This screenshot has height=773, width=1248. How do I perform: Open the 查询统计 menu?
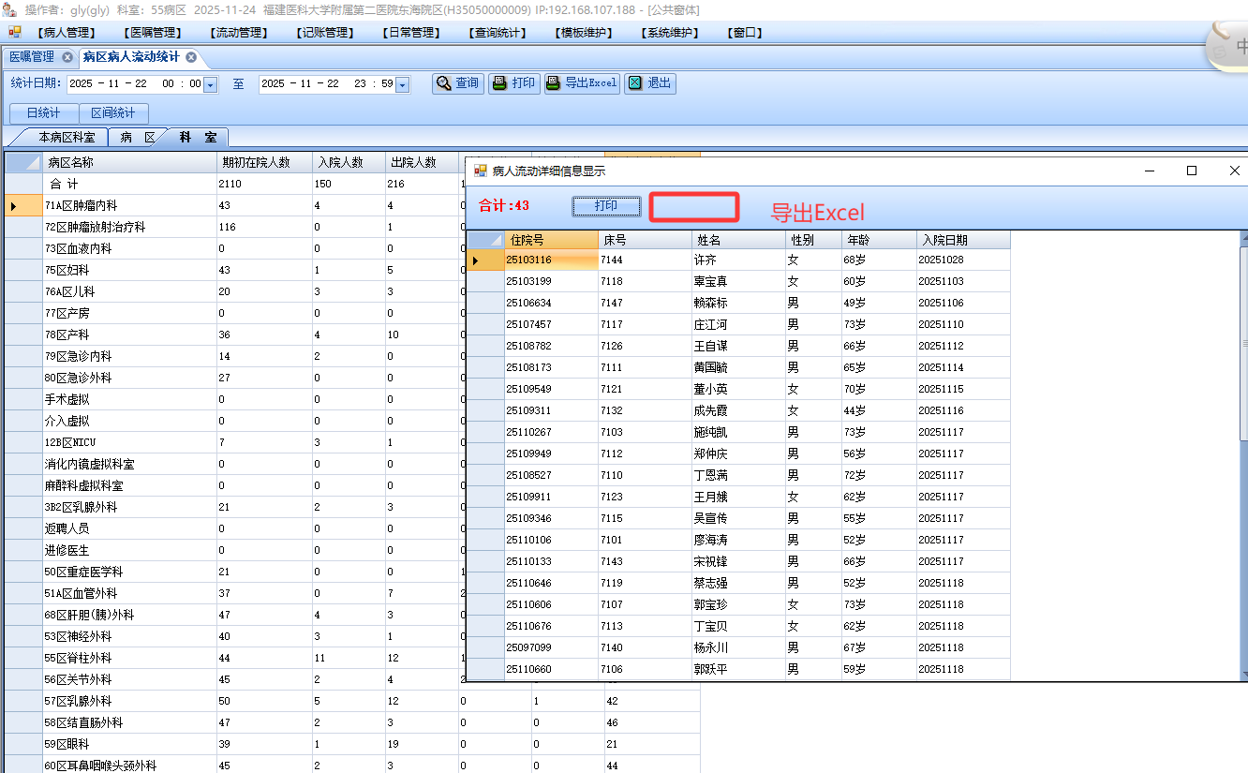point(497,33)
